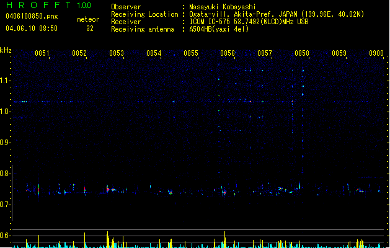
Task: Click the Receiver label in the header
Action: (x=126, y=22)
